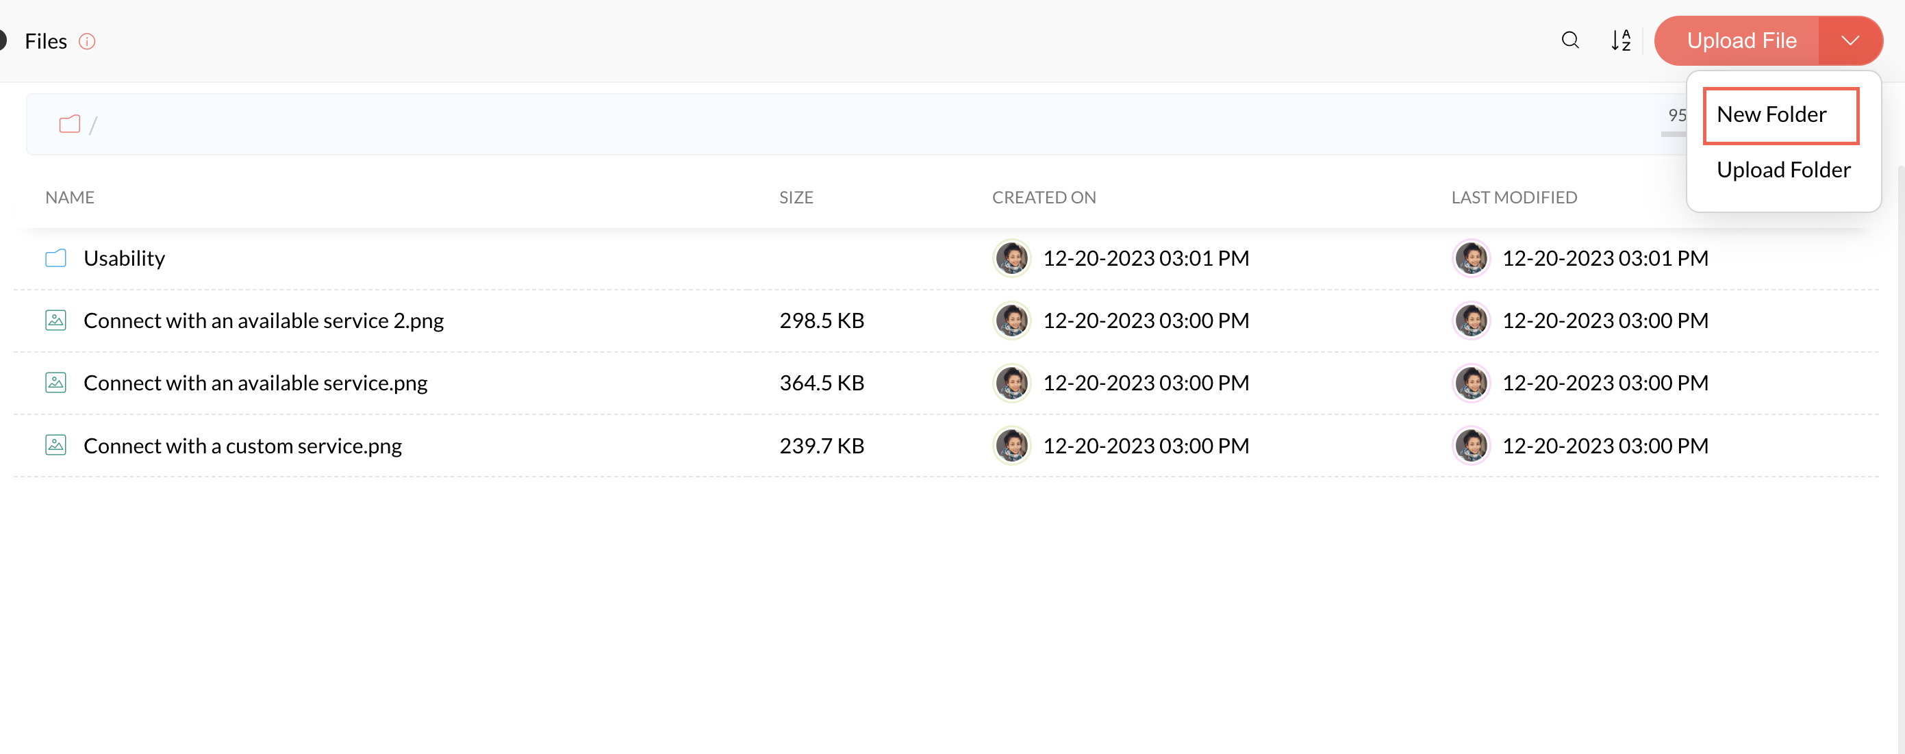Click the info icon beside Files
The image size is (1905, 754).
[x=87, y=42]
